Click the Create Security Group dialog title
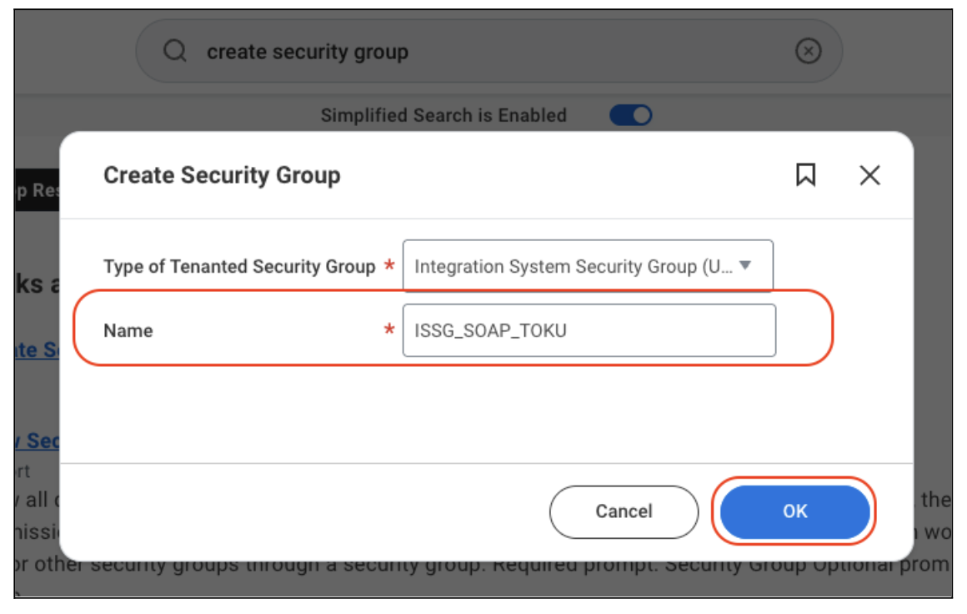This screenshot has height=614, width=967. coord(222,175)
